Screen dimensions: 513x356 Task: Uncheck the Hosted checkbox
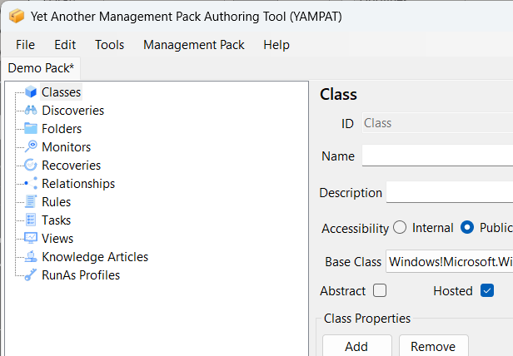click(x=487, y=291)
